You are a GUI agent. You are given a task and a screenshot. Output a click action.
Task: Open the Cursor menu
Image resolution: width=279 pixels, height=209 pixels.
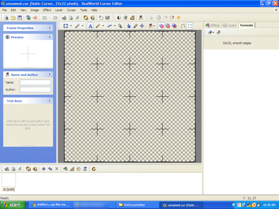[x=71, y=10]
